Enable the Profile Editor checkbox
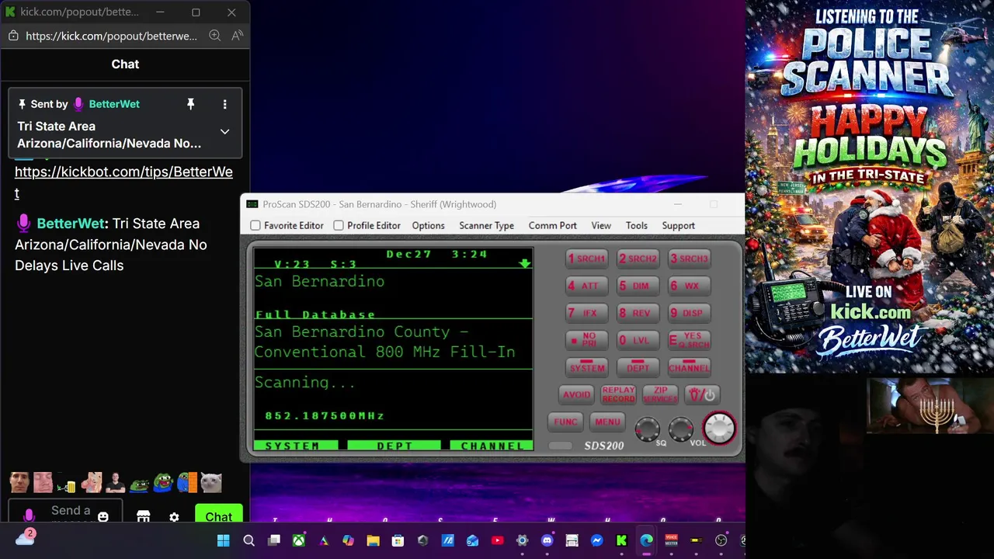Screen dimensions: 994x559 (339, 225)
